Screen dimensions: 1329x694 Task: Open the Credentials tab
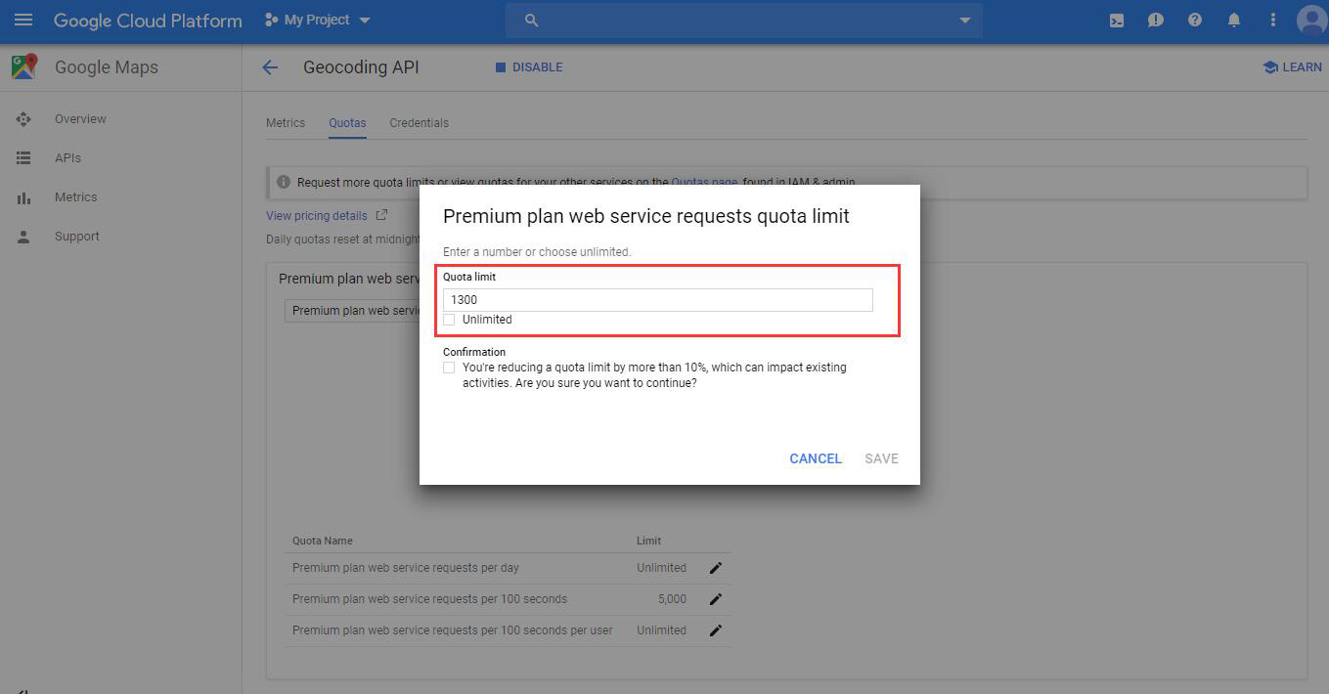click(419, 123)
